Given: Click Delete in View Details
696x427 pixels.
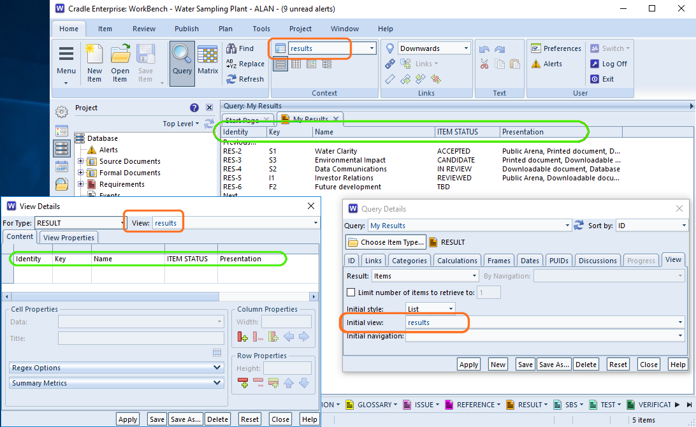Looking at the screenshot, I should pyautogui.click(x=217, y=419).
